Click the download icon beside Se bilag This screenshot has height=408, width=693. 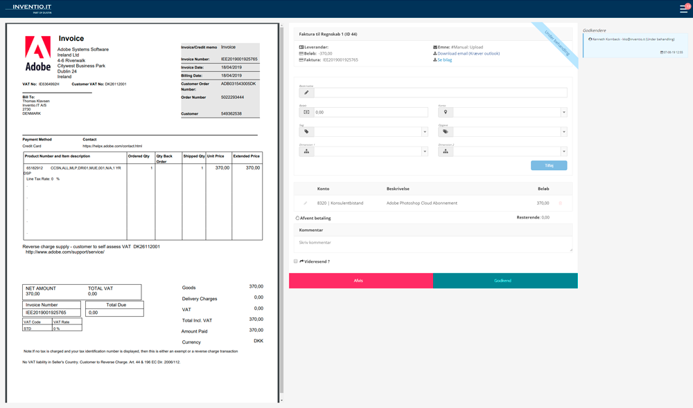coord(435,60)
